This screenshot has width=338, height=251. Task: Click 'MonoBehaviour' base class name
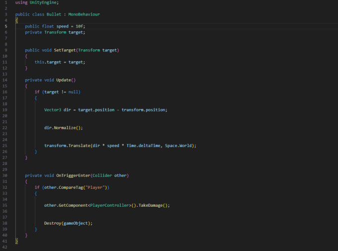84,14
